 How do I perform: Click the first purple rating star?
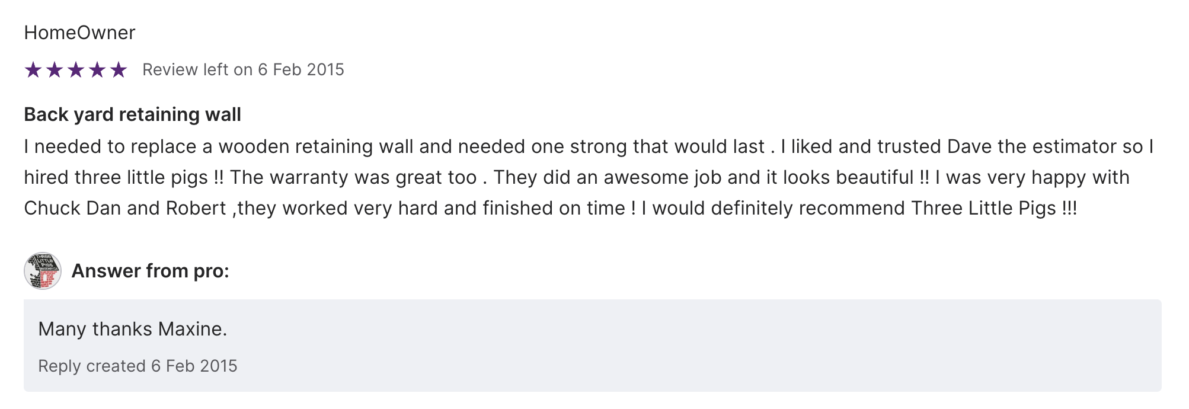(x=33, y=70)
